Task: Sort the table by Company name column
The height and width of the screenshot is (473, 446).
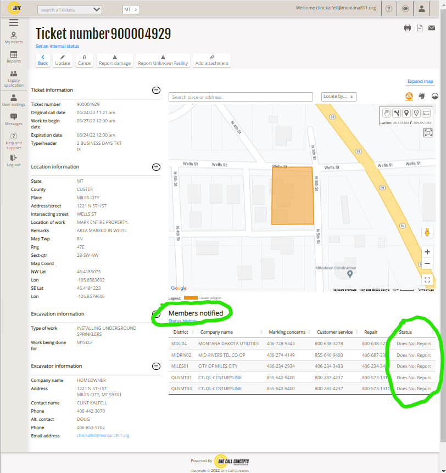Action: (x=231, y=332)
